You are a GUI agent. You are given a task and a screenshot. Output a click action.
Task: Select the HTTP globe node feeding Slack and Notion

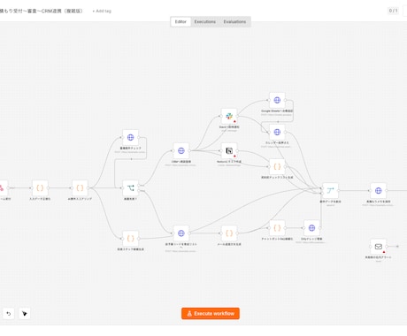(x=181, y=151)
